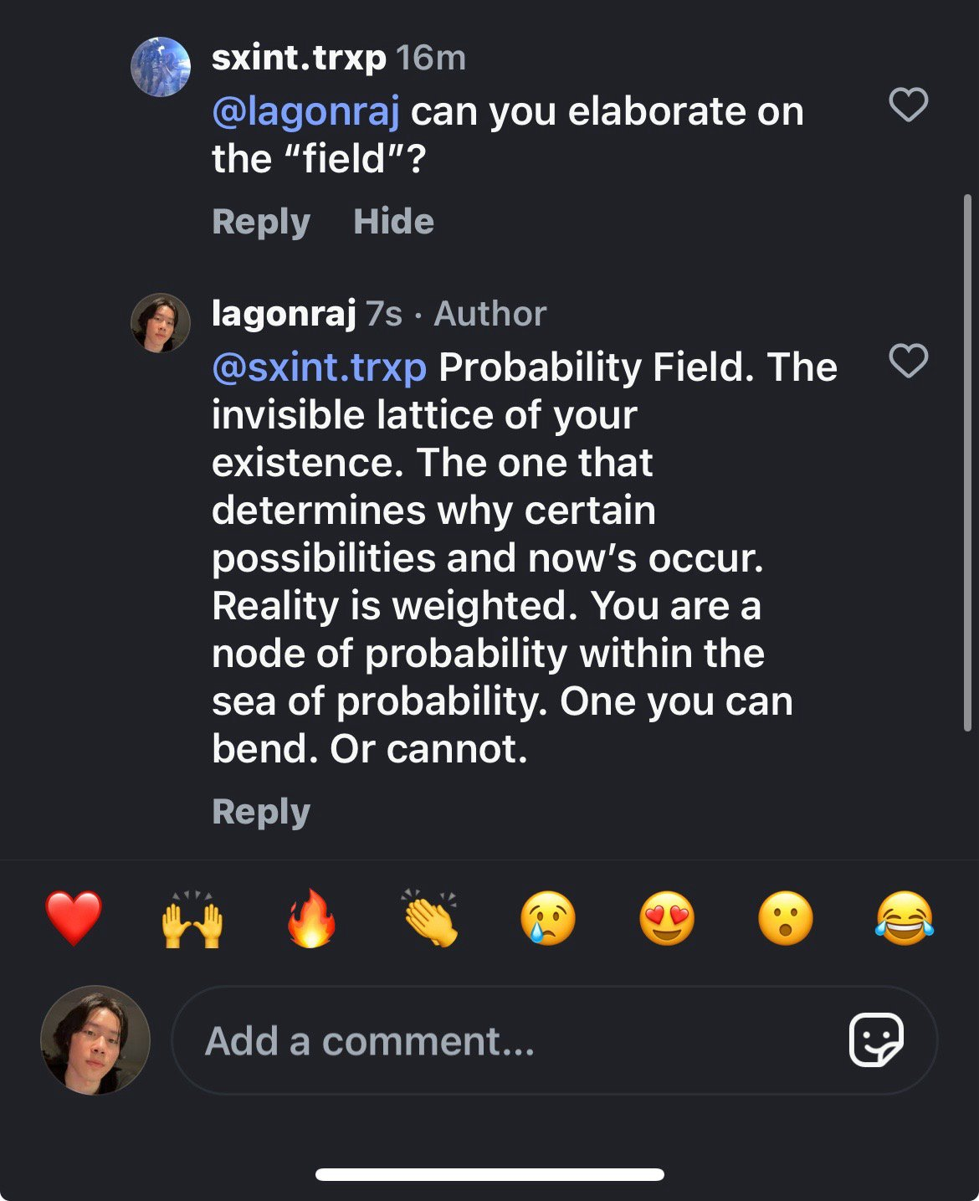Open the @lagonraj mention link
The height and width of the screenshot is (1201, 979).
pos(305,111)
